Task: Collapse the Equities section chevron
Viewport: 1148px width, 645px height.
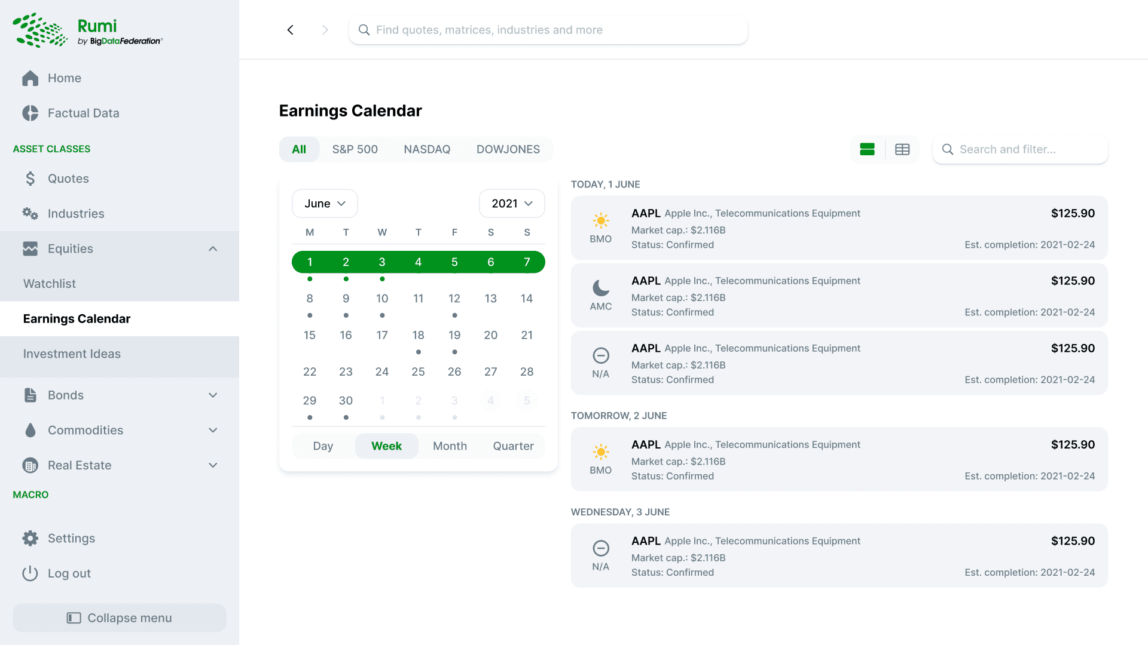Action: [x=213, y=249]
